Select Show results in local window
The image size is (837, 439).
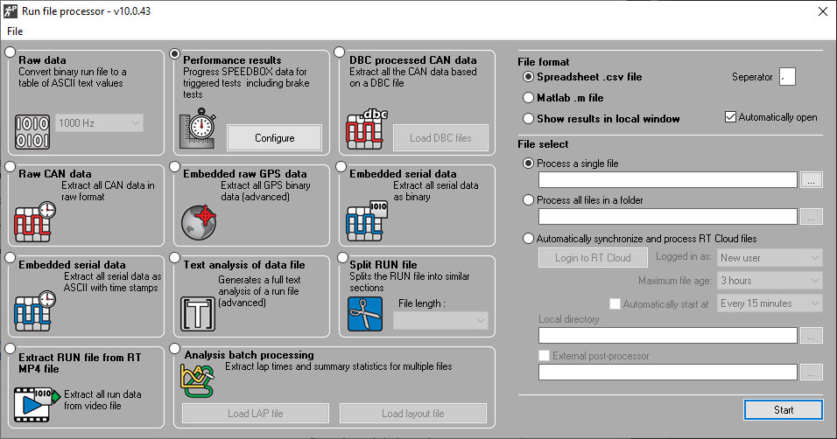pos(529,119)
